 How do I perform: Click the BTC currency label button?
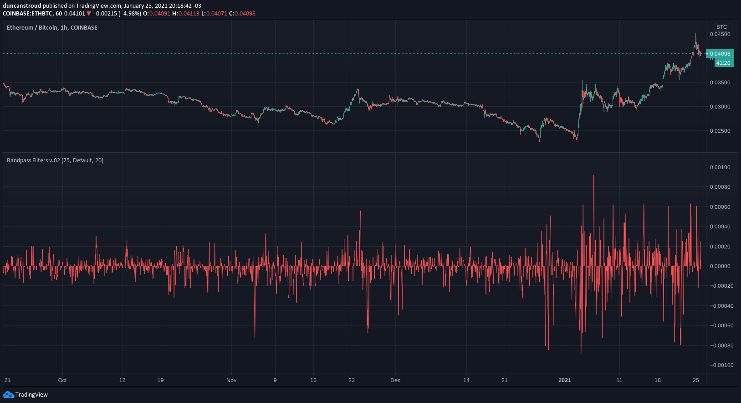pos(721,27)
